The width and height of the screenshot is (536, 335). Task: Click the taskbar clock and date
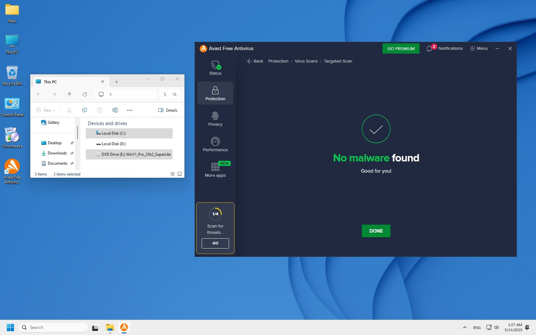[x=513, y=327]
